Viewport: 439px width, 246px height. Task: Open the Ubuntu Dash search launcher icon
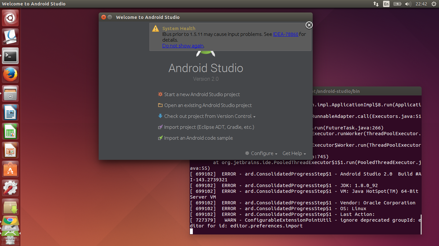(x=11, y=18)
